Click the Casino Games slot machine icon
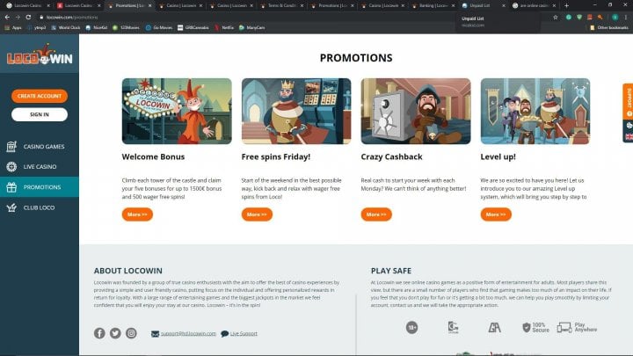Screen dimensions: 633x356 pos(11,147)
